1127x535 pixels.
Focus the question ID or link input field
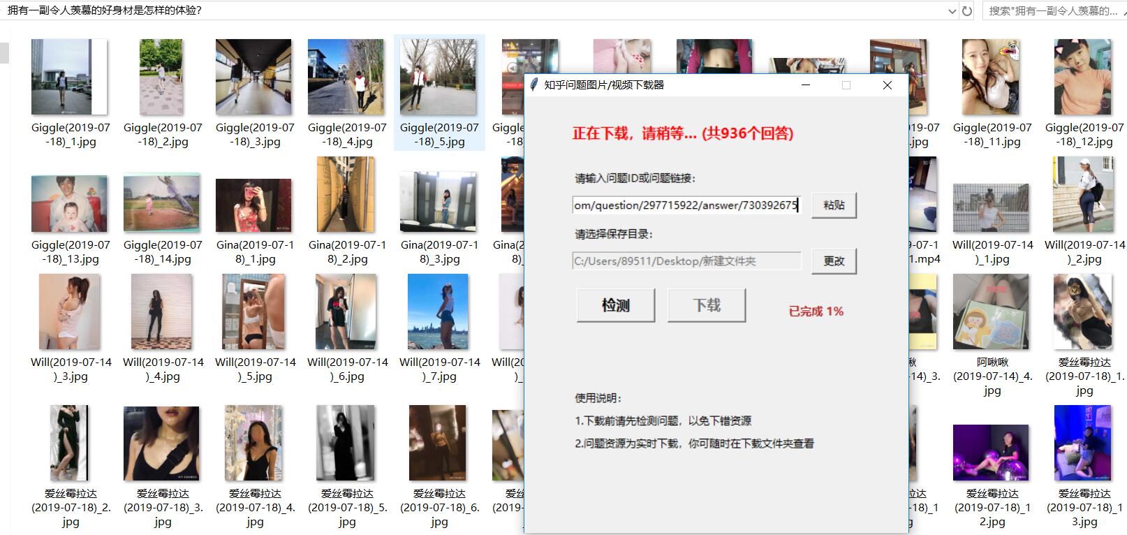(686, 205)
